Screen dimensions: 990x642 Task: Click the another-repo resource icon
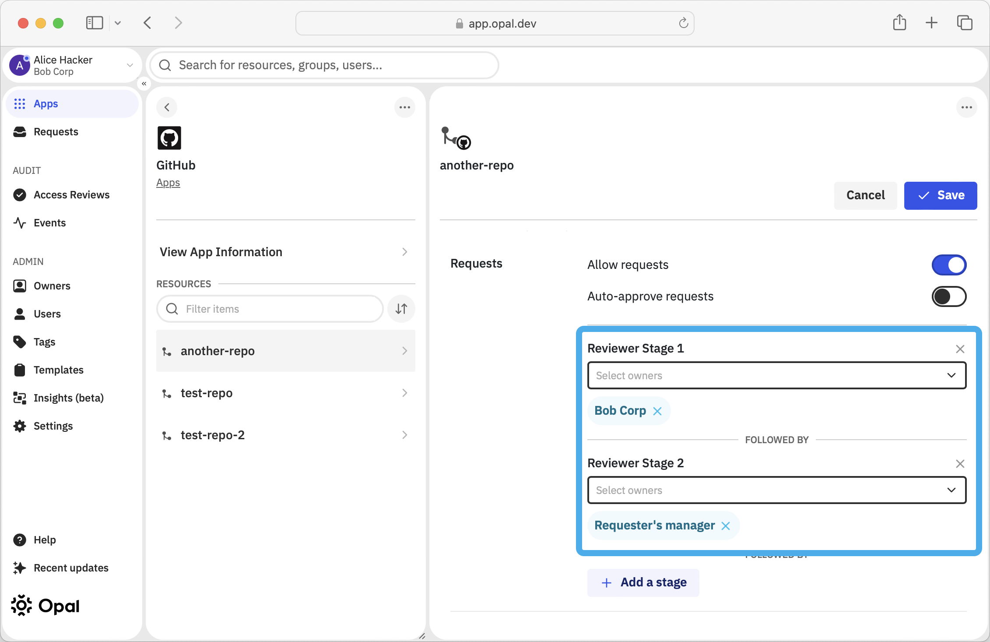pos(456,138)
